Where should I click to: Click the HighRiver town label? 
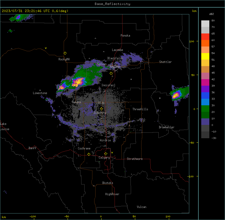pyautogui.click(x=112, y=194)
